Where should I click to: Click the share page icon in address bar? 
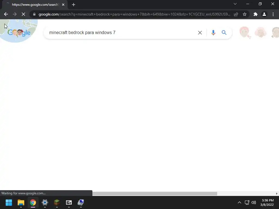point(236,14)
